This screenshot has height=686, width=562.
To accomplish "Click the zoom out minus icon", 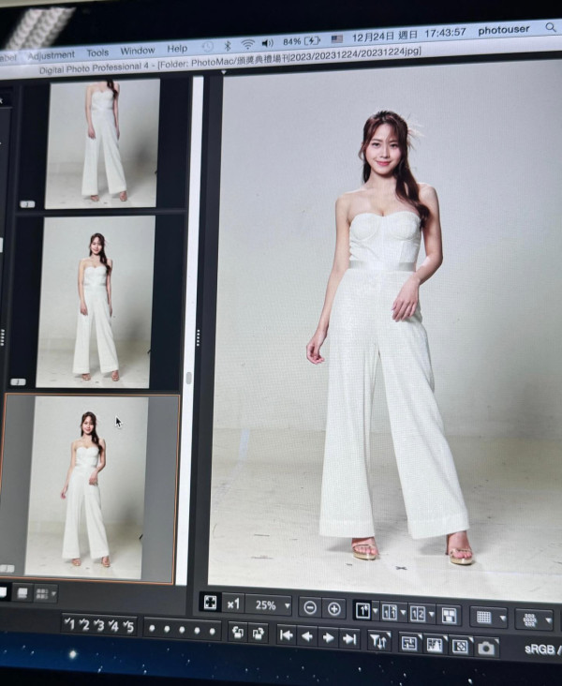I will [310, 607].
